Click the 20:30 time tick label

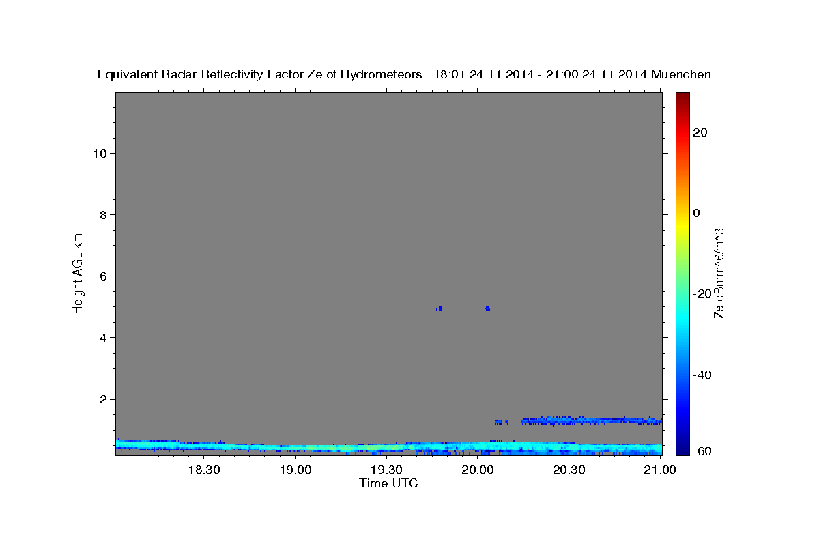(569, 470)
